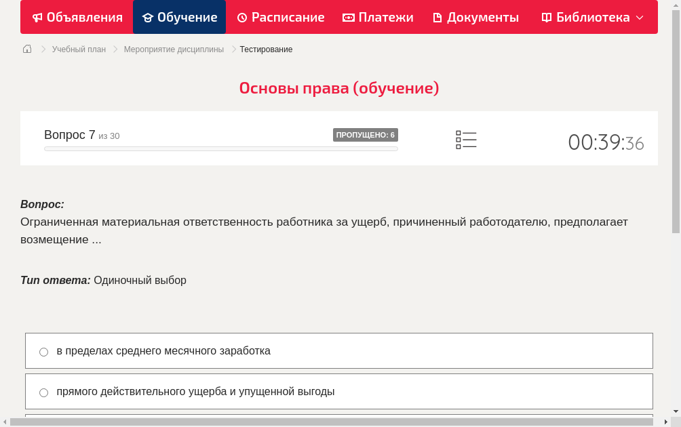
Task: Open the home icon in the breadcrumb
Action: (27, 48)
